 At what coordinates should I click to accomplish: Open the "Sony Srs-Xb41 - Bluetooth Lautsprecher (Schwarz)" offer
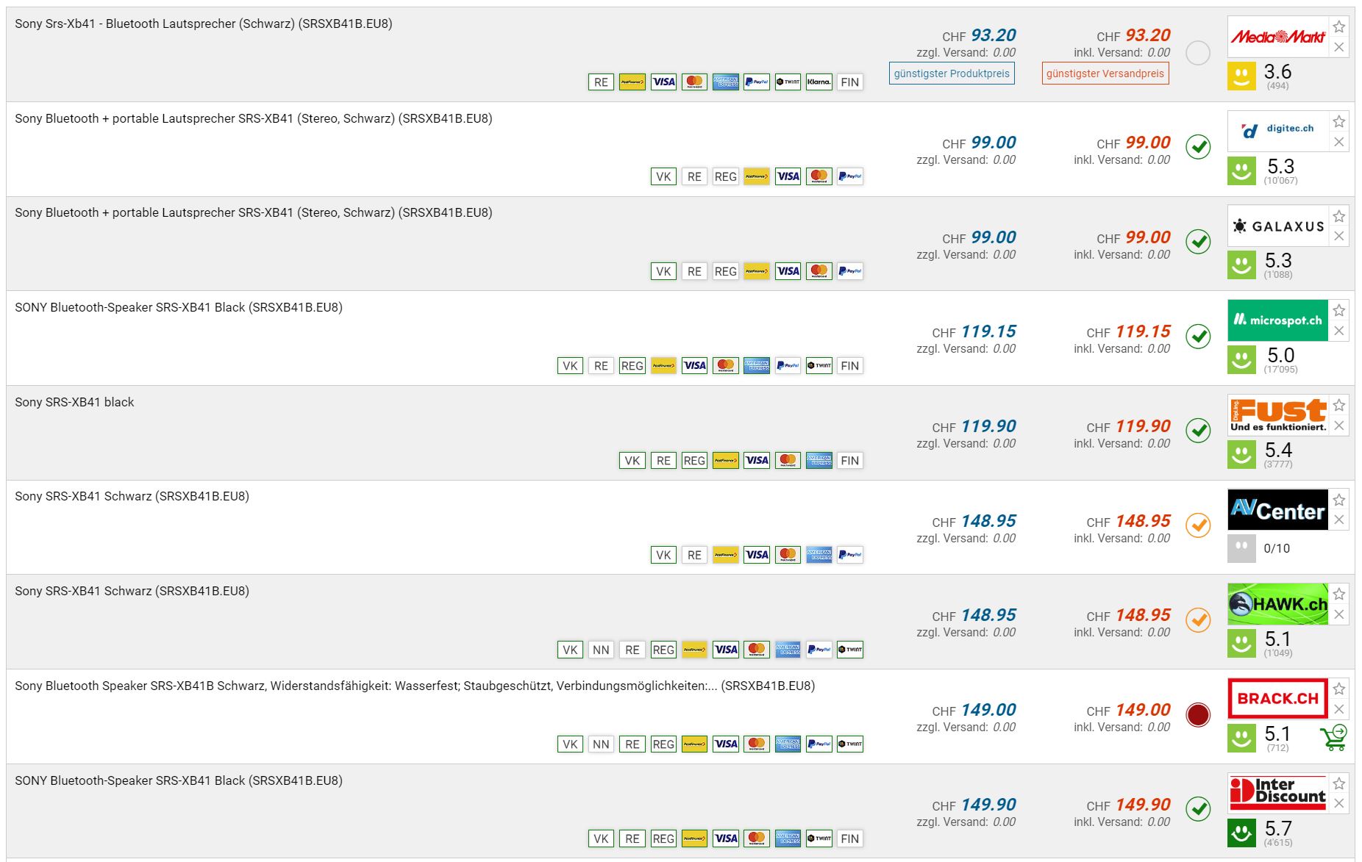pyautogui.click(x=204, y=24)
